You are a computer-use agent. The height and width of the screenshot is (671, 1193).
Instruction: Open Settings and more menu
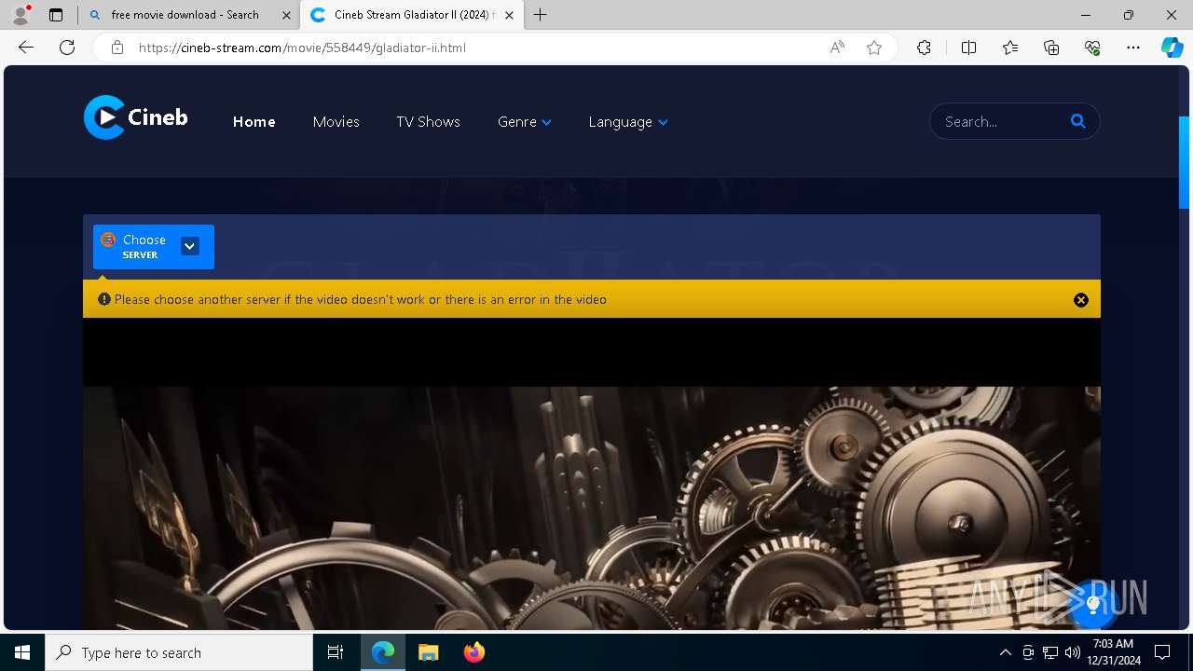[1133, 48]
